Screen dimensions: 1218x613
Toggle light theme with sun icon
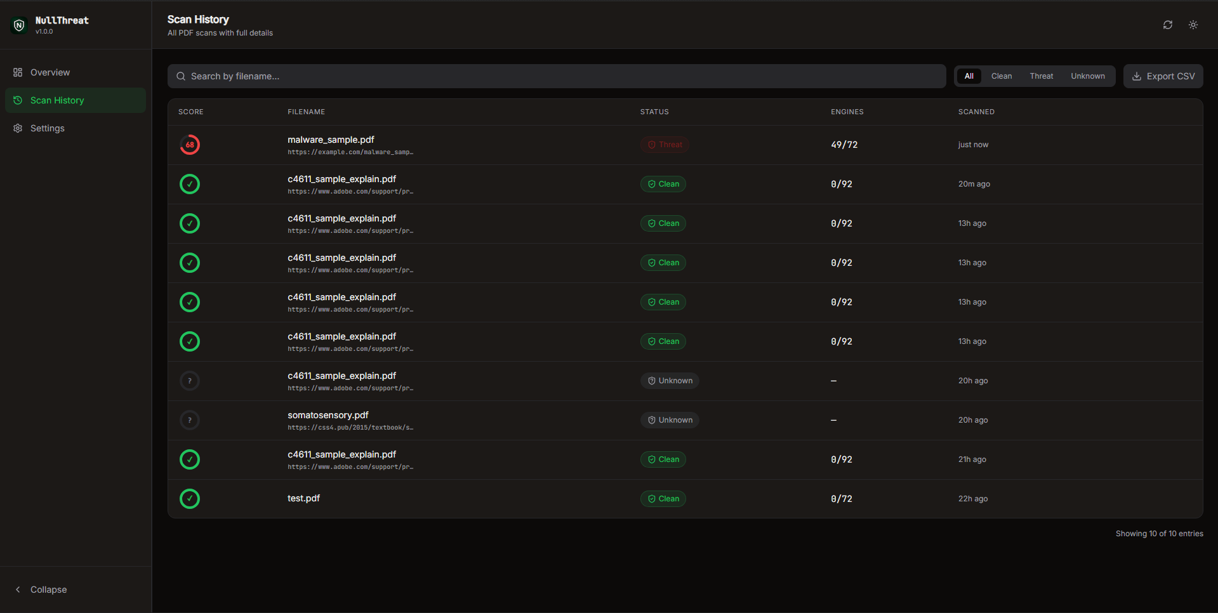(x=1193, y=25)
